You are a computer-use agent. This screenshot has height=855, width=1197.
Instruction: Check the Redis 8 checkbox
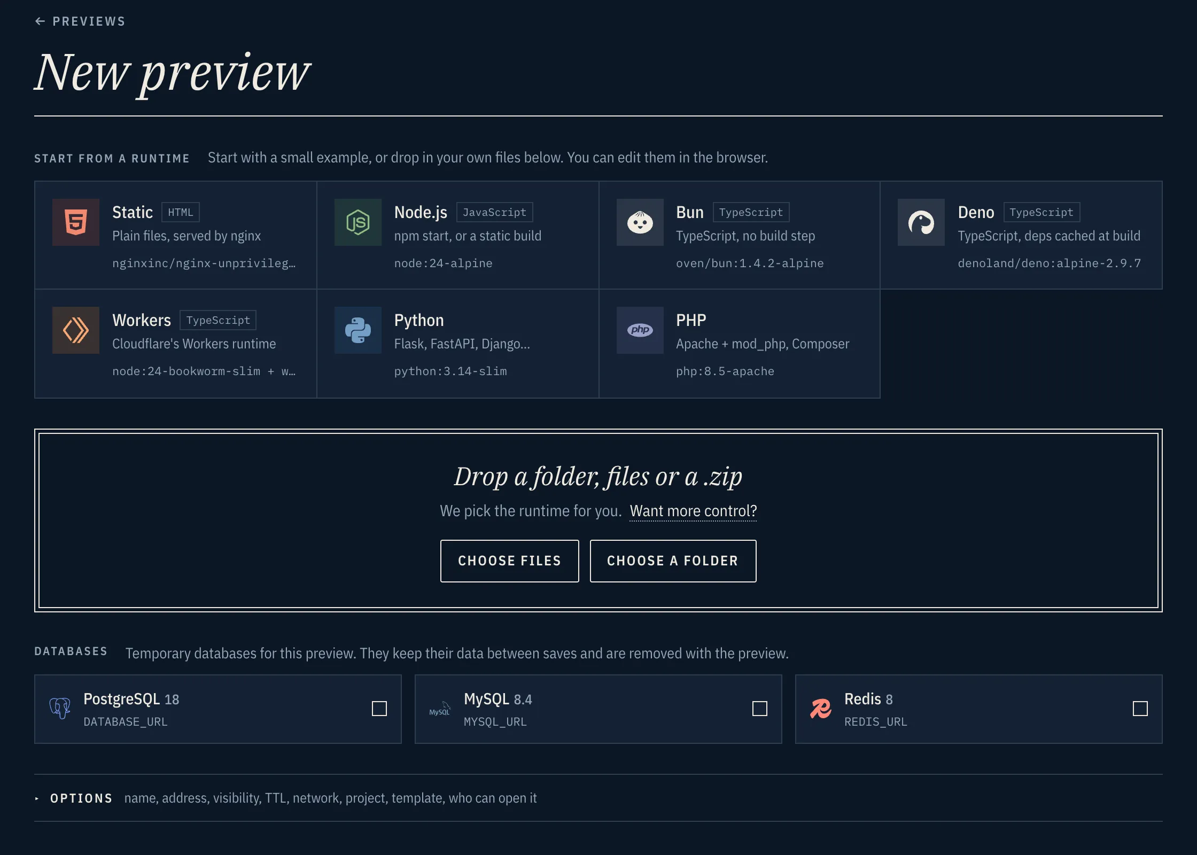1140,709
